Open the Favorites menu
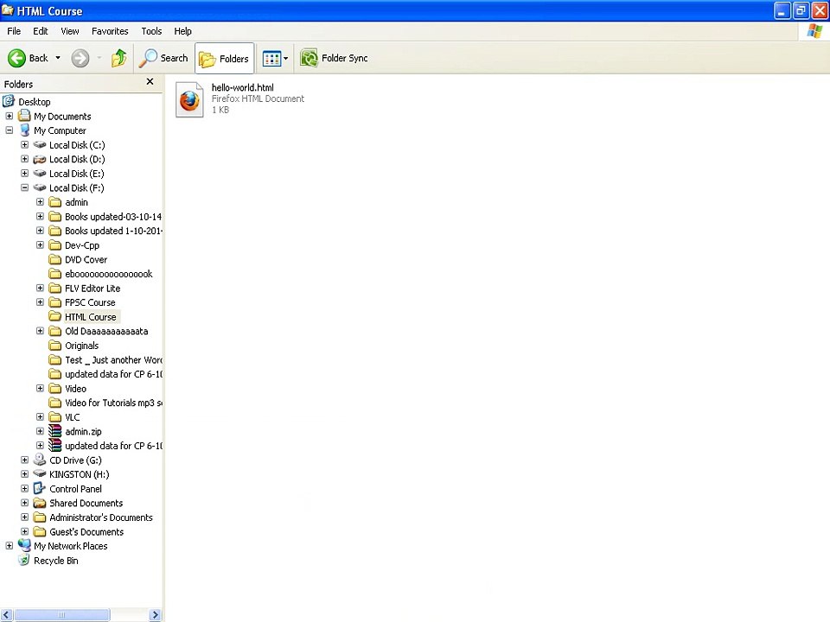 [110, 31]
